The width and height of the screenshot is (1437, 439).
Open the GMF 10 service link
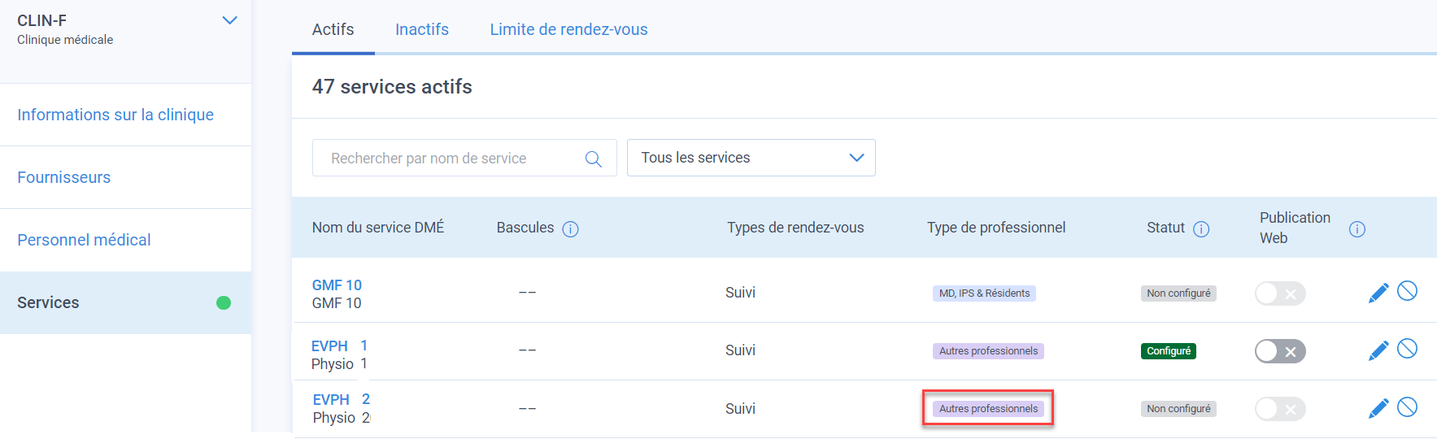click(337, 285)
